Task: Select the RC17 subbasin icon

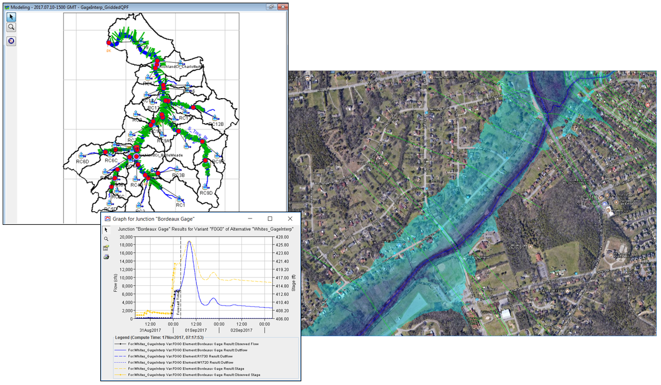Action: click(149, 77)
